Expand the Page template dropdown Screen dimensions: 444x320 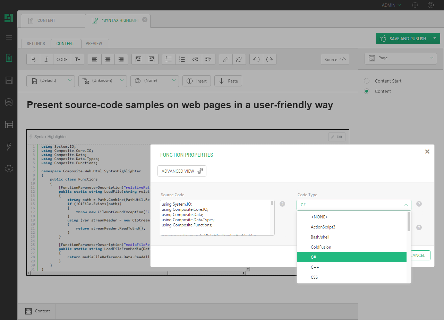[x=401, y=58]
